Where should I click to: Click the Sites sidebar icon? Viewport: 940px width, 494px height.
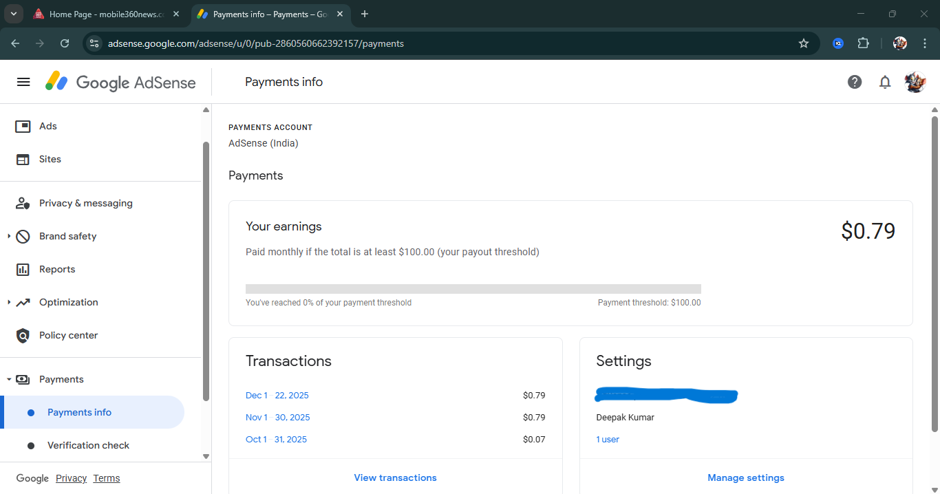[23, 160]
